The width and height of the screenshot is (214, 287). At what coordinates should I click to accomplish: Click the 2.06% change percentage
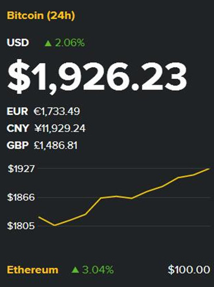coord(70,42)
